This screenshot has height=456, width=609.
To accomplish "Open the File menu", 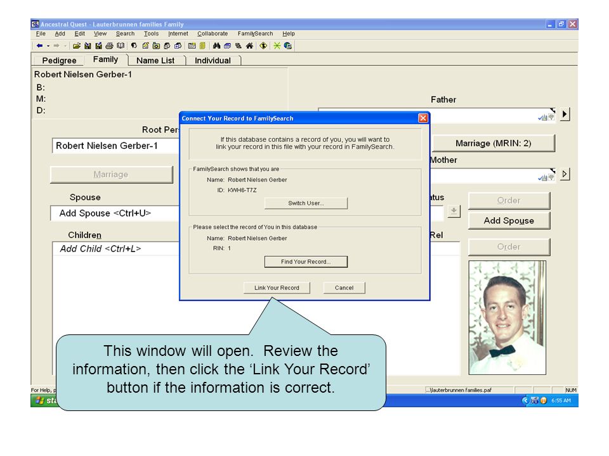I will click(41, 34).
